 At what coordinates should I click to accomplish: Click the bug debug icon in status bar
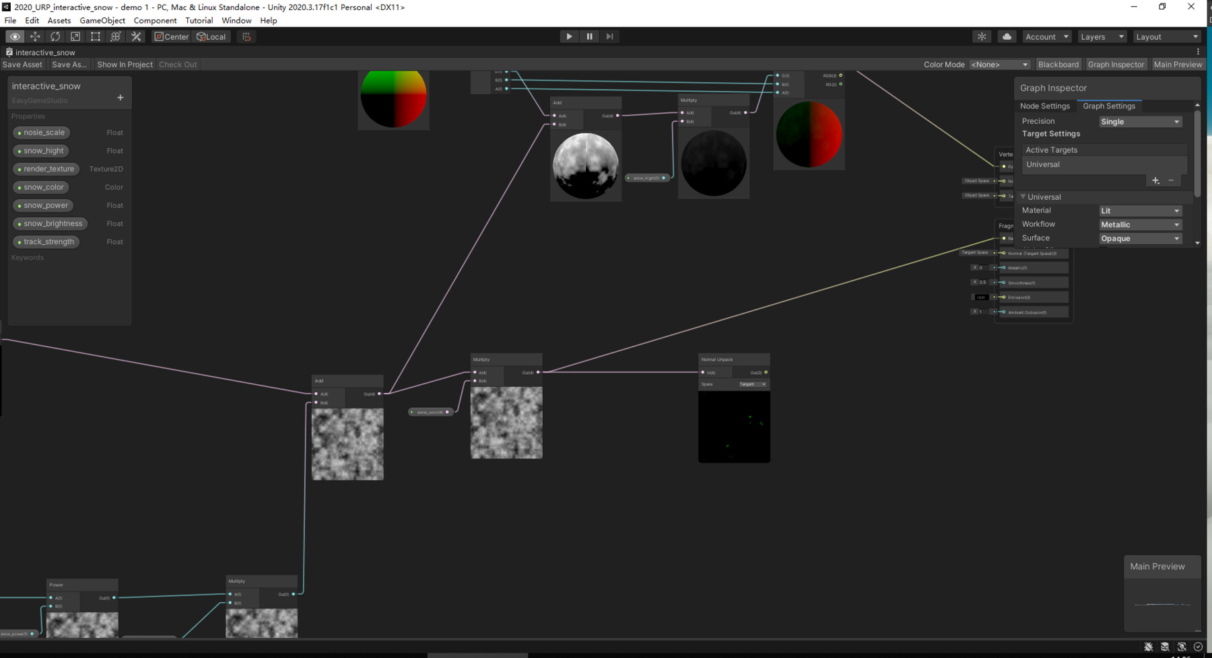[x=1148, y=647]
